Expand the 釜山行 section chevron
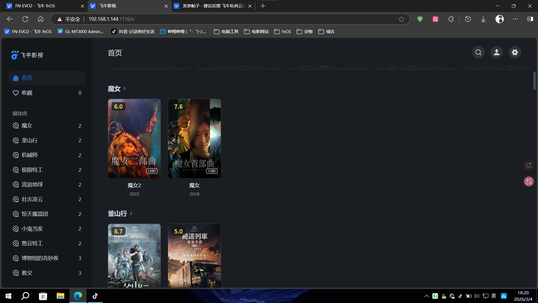The image size is (538, 303). [131, 214]
